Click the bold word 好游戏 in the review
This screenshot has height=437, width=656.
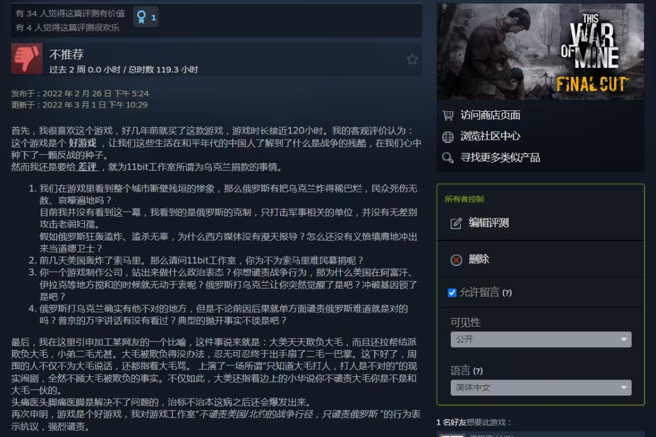click(83, 143)
